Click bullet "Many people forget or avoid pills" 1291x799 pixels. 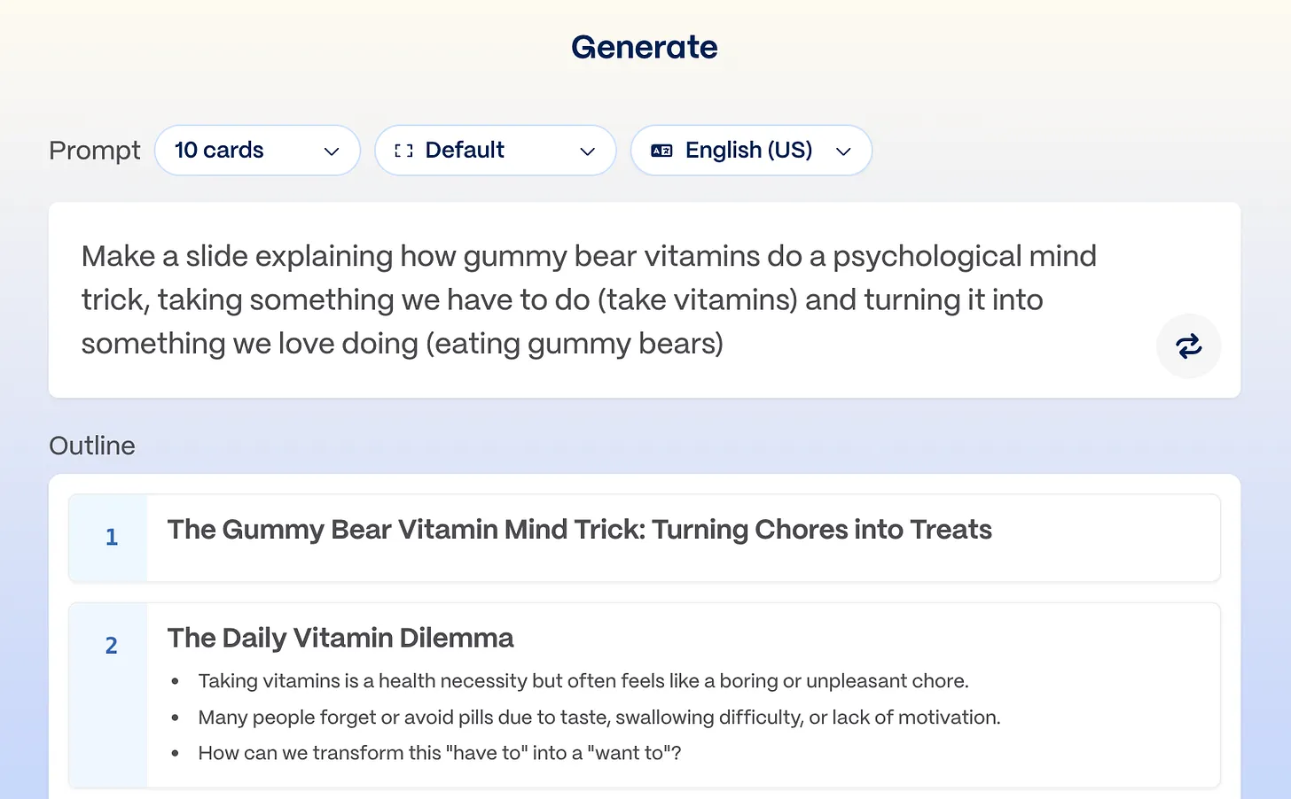coord(599,718)
